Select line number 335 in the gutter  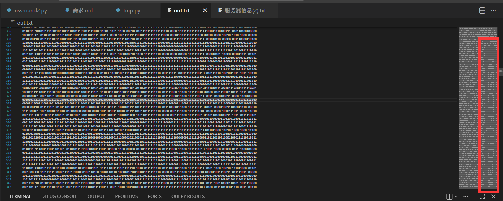[x=9, y=142]
